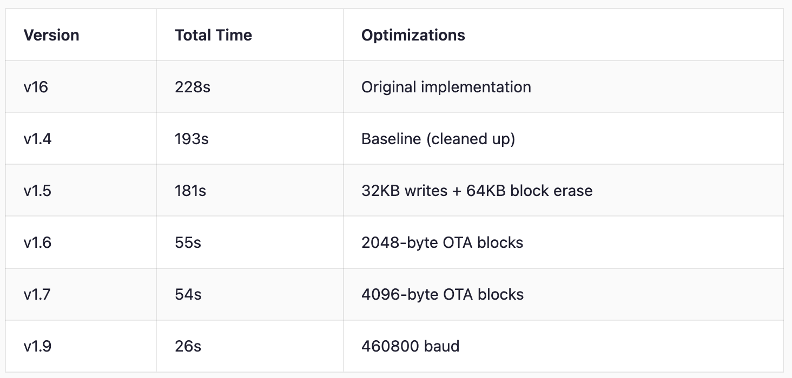792x378 pixels.
Task: Click the 54s total time cell
Action: click(x=188, y=294)
